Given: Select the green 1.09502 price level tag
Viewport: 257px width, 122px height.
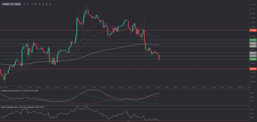Looking at the screenshot, I should point(253,59).
